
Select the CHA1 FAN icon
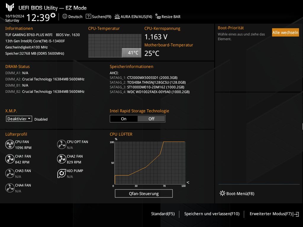[x=10, y=159]
